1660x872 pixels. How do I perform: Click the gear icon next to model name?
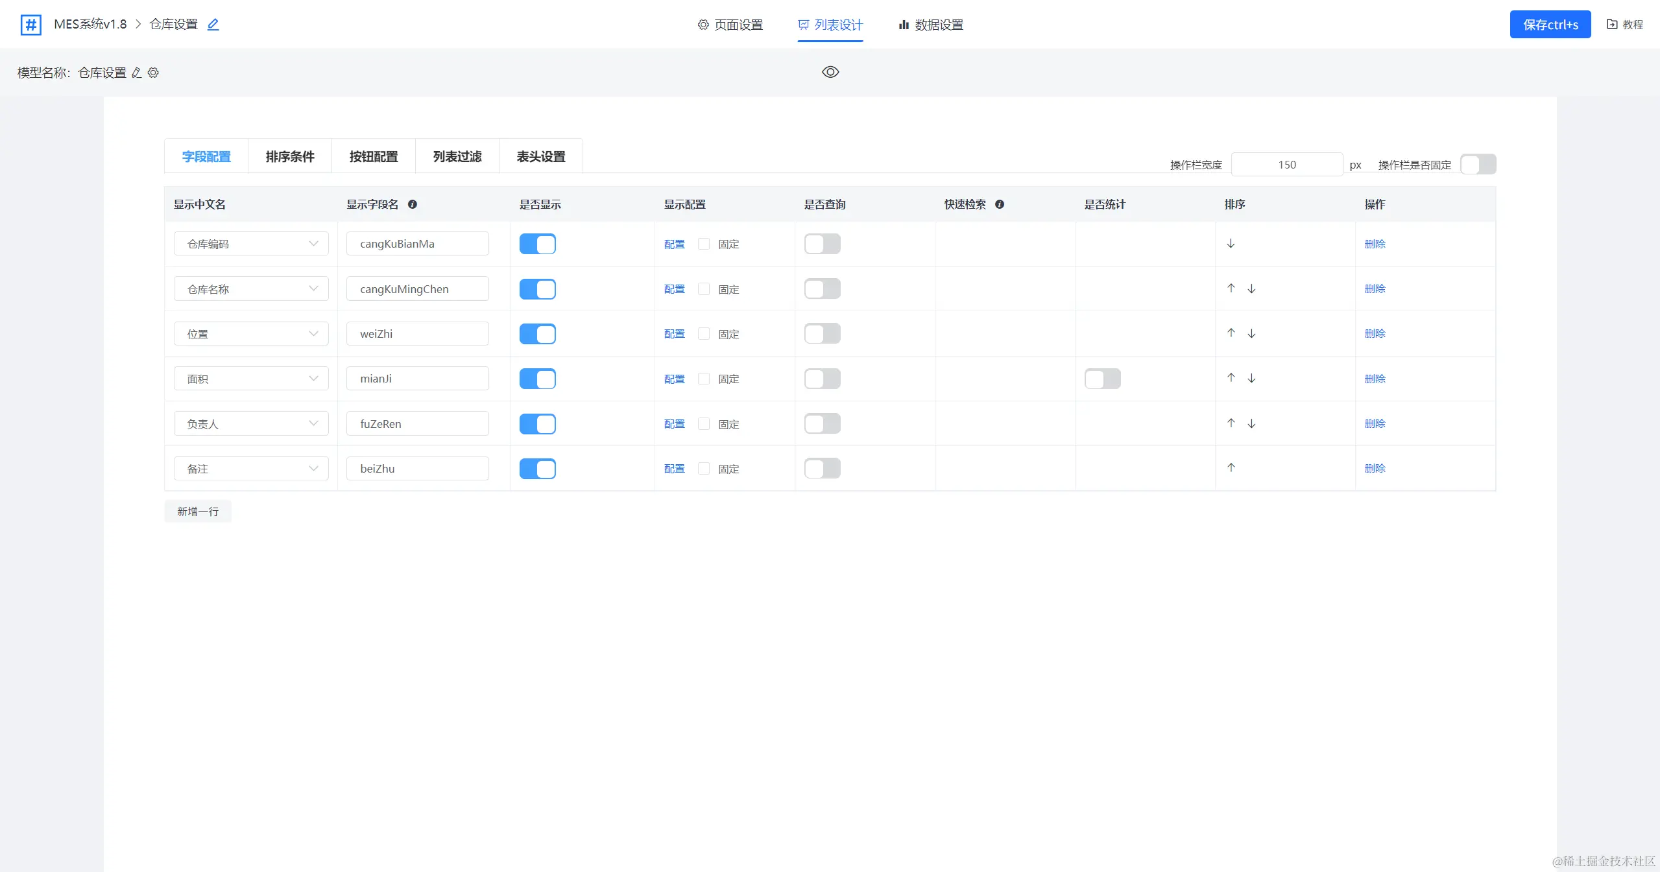pyautogui.click(x=153, y=73)
